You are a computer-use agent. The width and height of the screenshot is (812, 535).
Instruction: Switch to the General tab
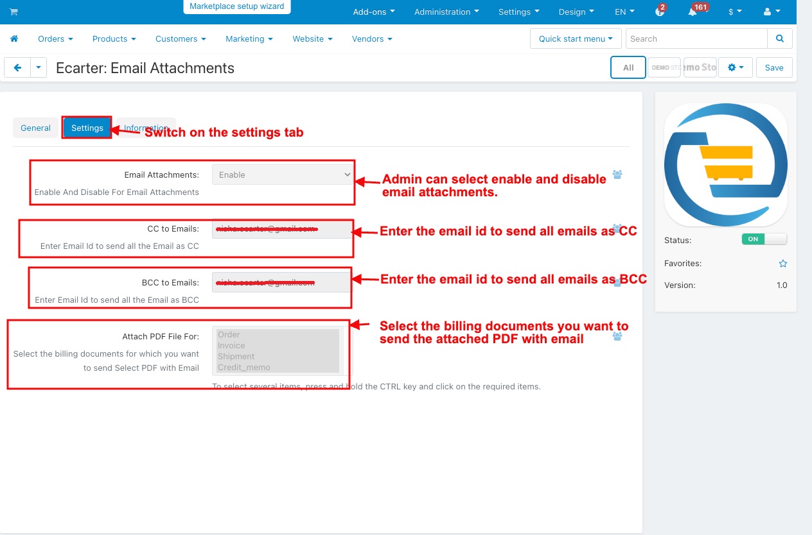click(35, 128)
